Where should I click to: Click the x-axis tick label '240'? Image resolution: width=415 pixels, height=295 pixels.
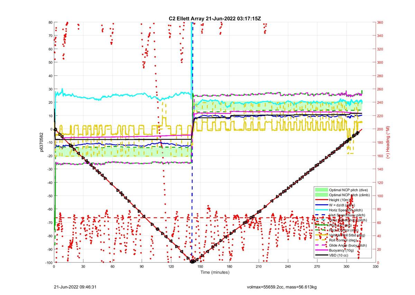tap(288, 267)
